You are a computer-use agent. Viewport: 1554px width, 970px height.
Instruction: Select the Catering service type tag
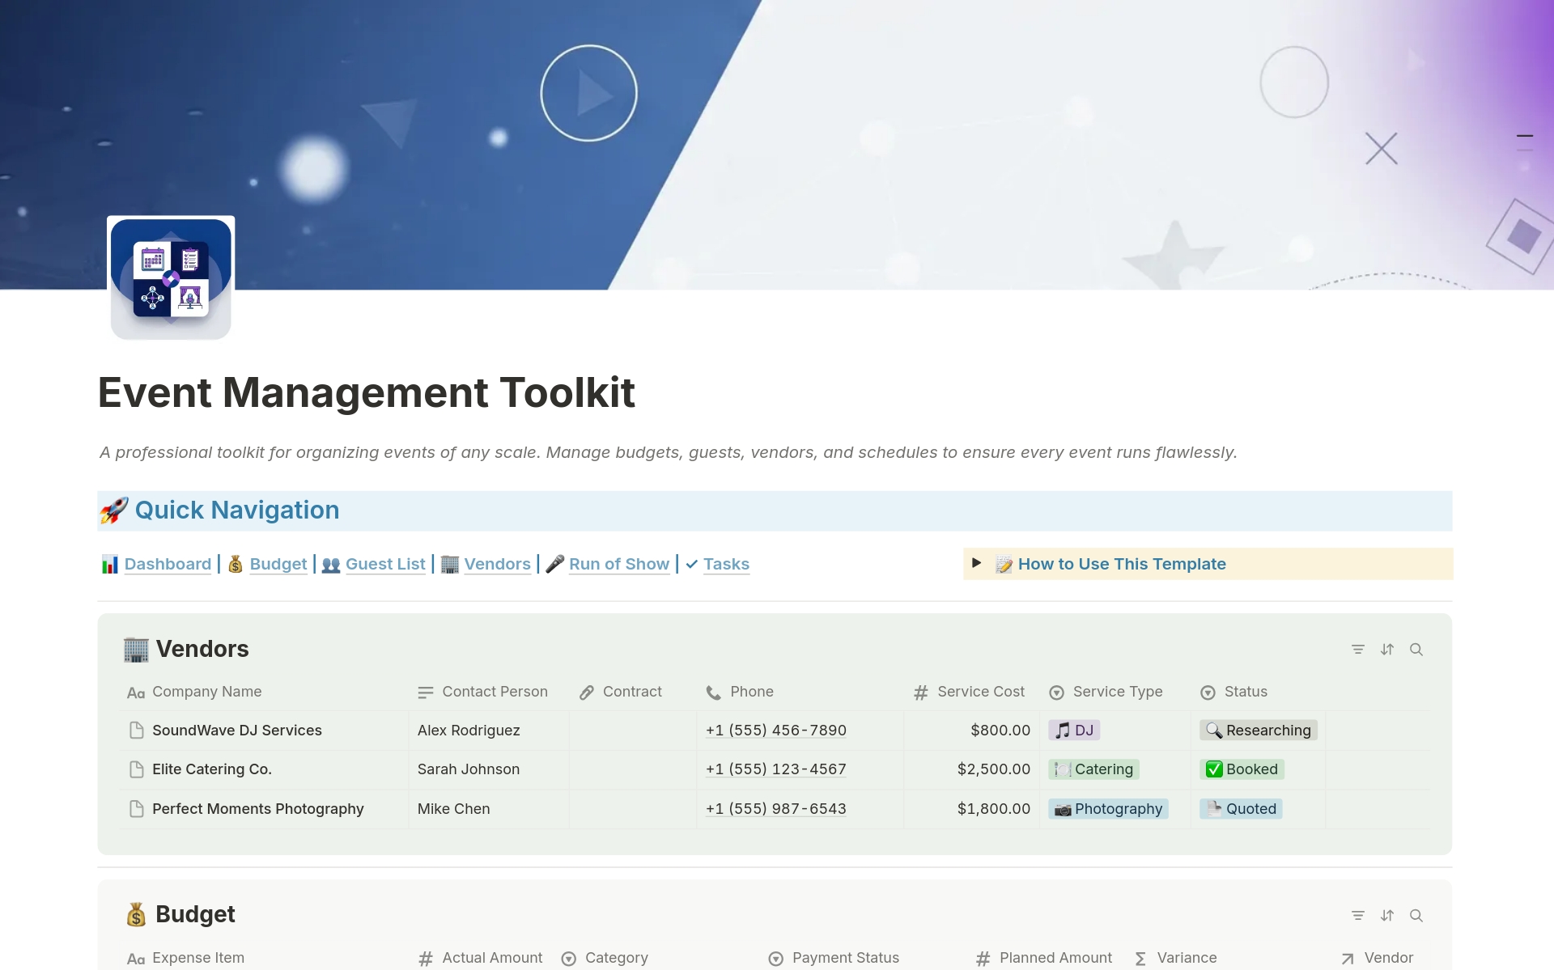pyautogui.click(x=1093, y=769)
